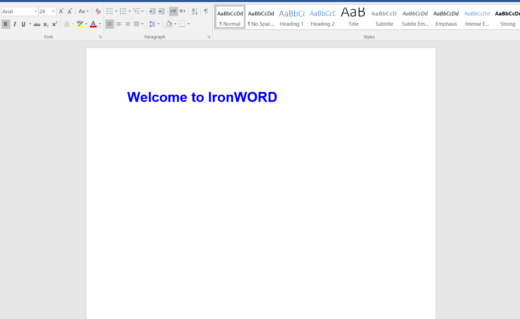The width and height of the screenshot is (520, 319).
Task: Decrease the paragraph indent
Action: [x=153, y=11]
